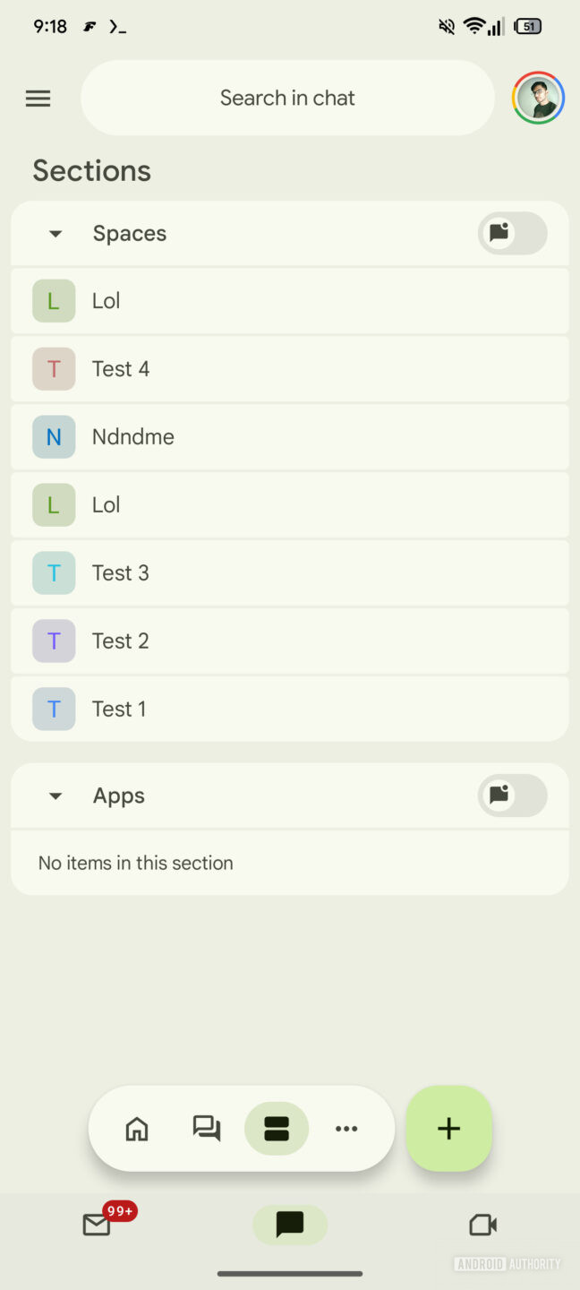Screen dimensions: 580x1290
Task: Select the Home shortcut in bottom pill
Action: tap(136, 1129)
